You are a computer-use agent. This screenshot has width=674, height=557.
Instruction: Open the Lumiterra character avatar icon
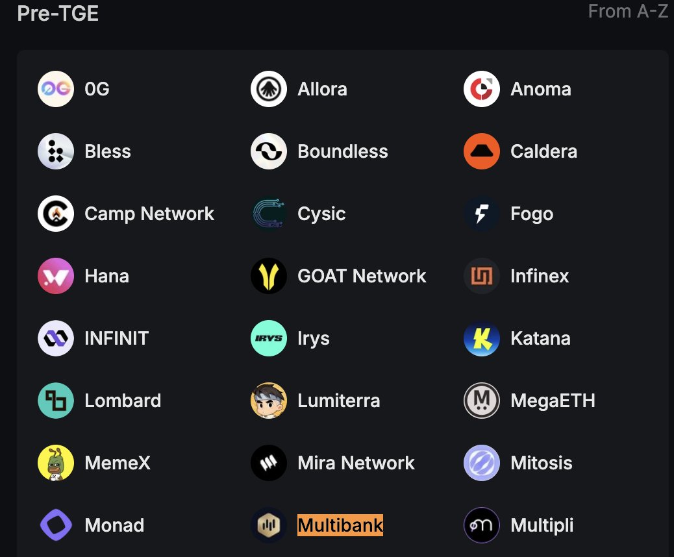(x=269, y=401)
